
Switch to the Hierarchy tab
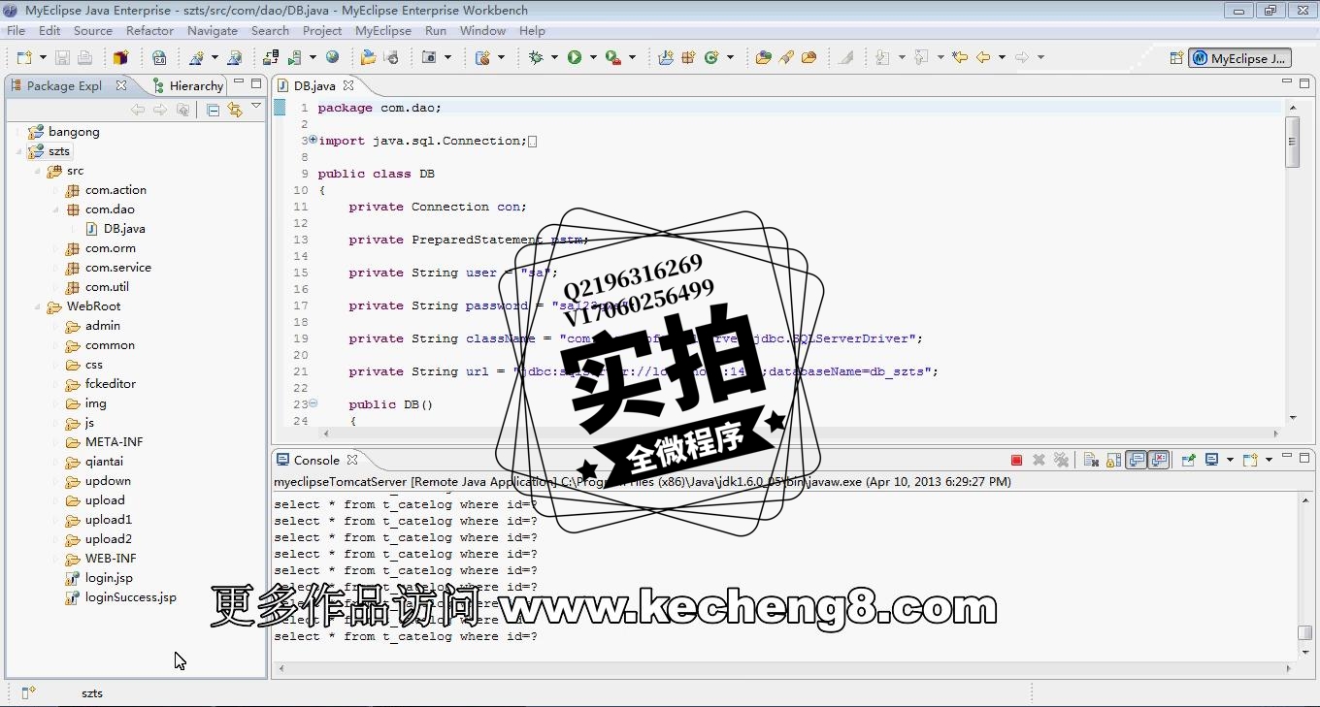click(188, 85)
